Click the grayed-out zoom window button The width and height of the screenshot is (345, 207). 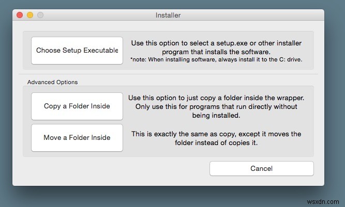point(40,15)
